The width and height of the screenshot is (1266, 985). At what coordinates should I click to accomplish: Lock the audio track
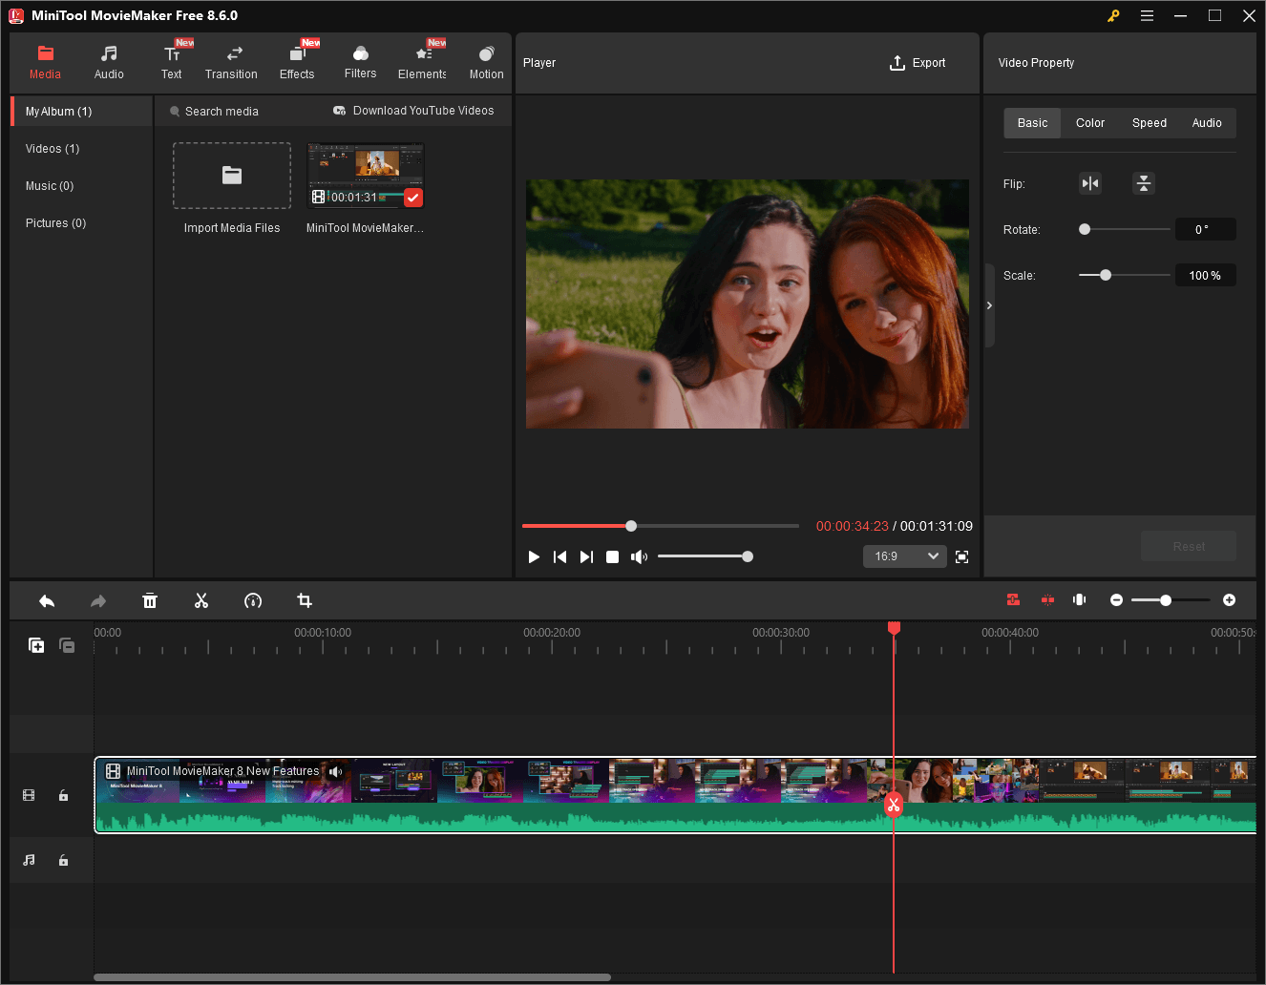point(63,860)
